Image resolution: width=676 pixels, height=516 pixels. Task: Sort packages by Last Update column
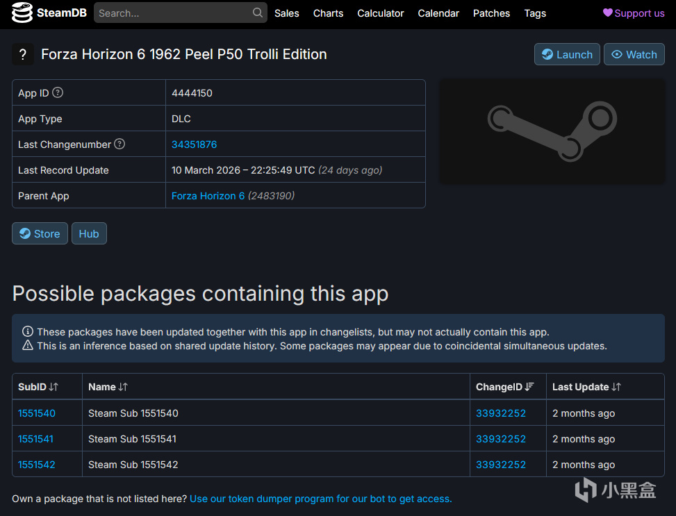point(586,387)
